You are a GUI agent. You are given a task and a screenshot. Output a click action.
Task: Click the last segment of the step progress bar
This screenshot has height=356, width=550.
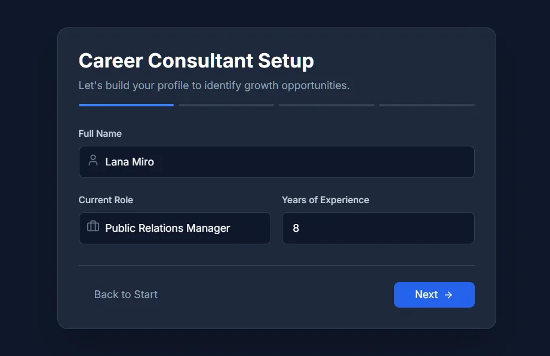(426, 105)
